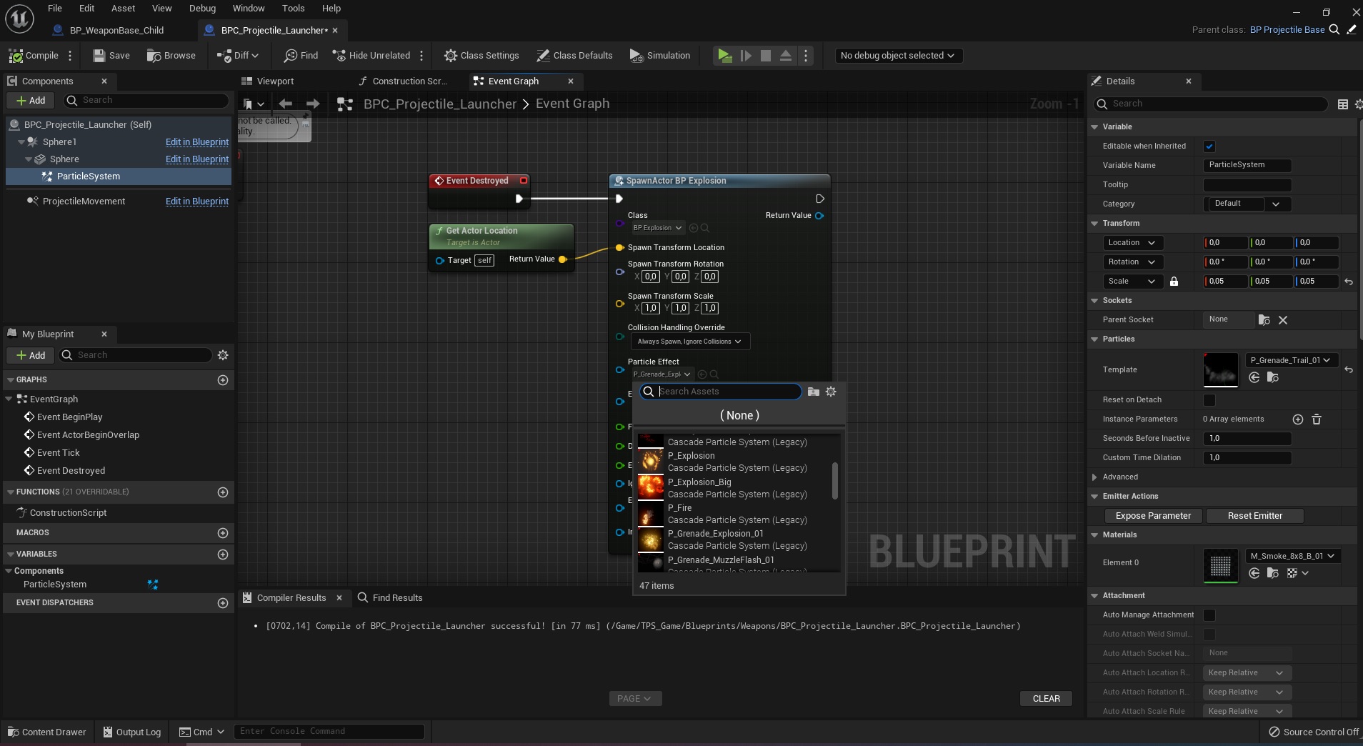Open the Window menu
The width and height of the screenshot is (1363, 746).
249,8
